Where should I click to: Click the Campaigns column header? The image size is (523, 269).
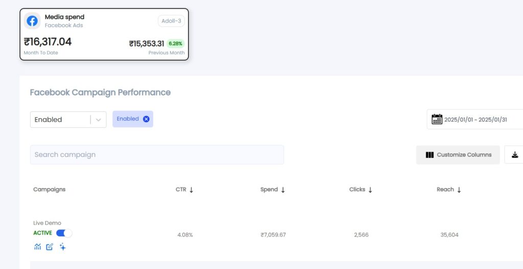50,189
